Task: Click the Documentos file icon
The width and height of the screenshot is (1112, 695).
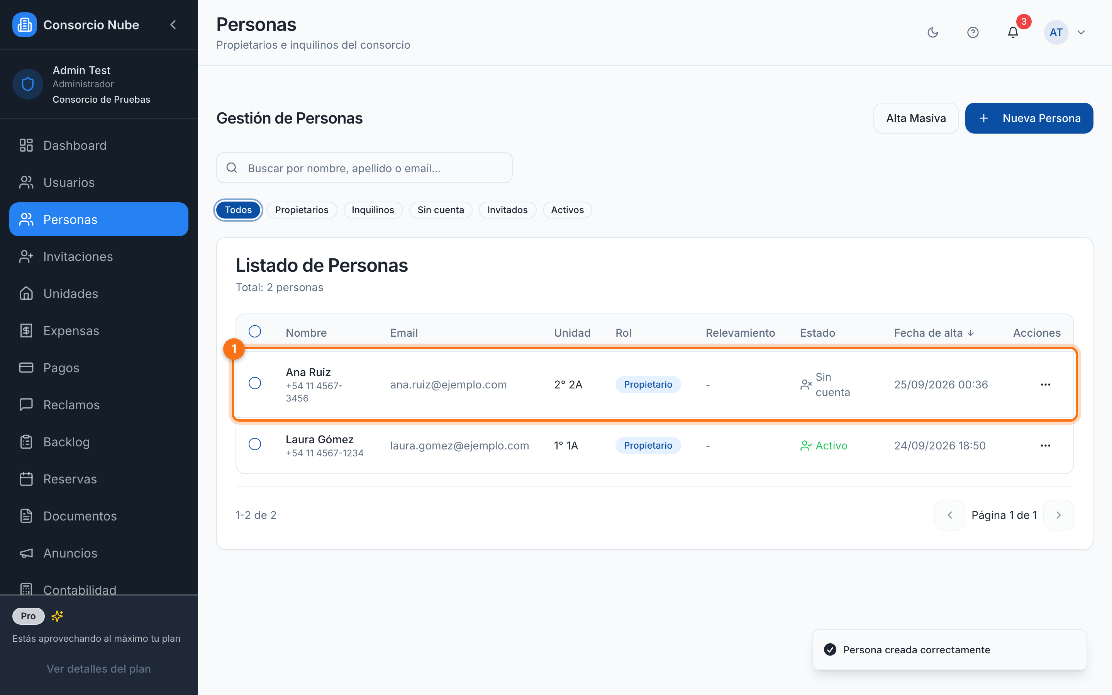Action: (26, 516)
